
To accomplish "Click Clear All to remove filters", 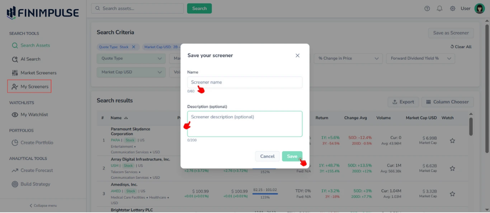I will [x=461, y=47].
